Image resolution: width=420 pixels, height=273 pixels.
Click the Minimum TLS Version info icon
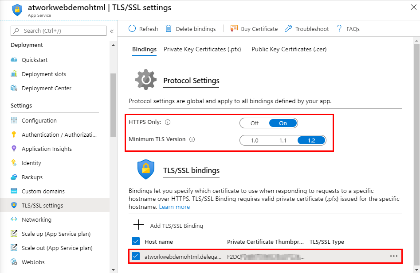click(x=192, y=139)
